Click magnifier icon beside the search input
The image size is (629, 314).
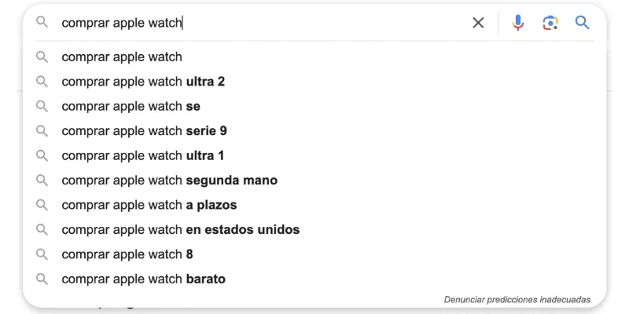tap(42, 23)
